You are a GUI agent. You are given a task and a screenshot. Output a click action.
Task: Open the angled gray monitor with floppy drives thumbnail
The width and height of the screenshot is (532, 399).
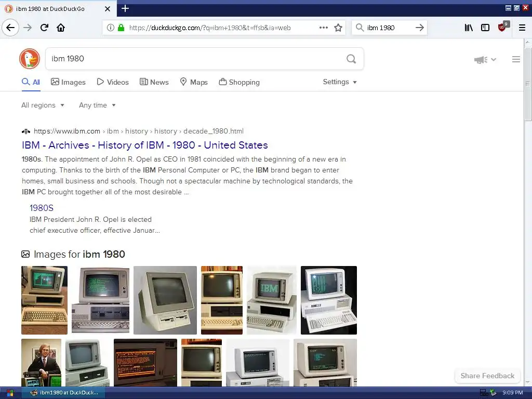pyautogui.click(x=165, y=300)
